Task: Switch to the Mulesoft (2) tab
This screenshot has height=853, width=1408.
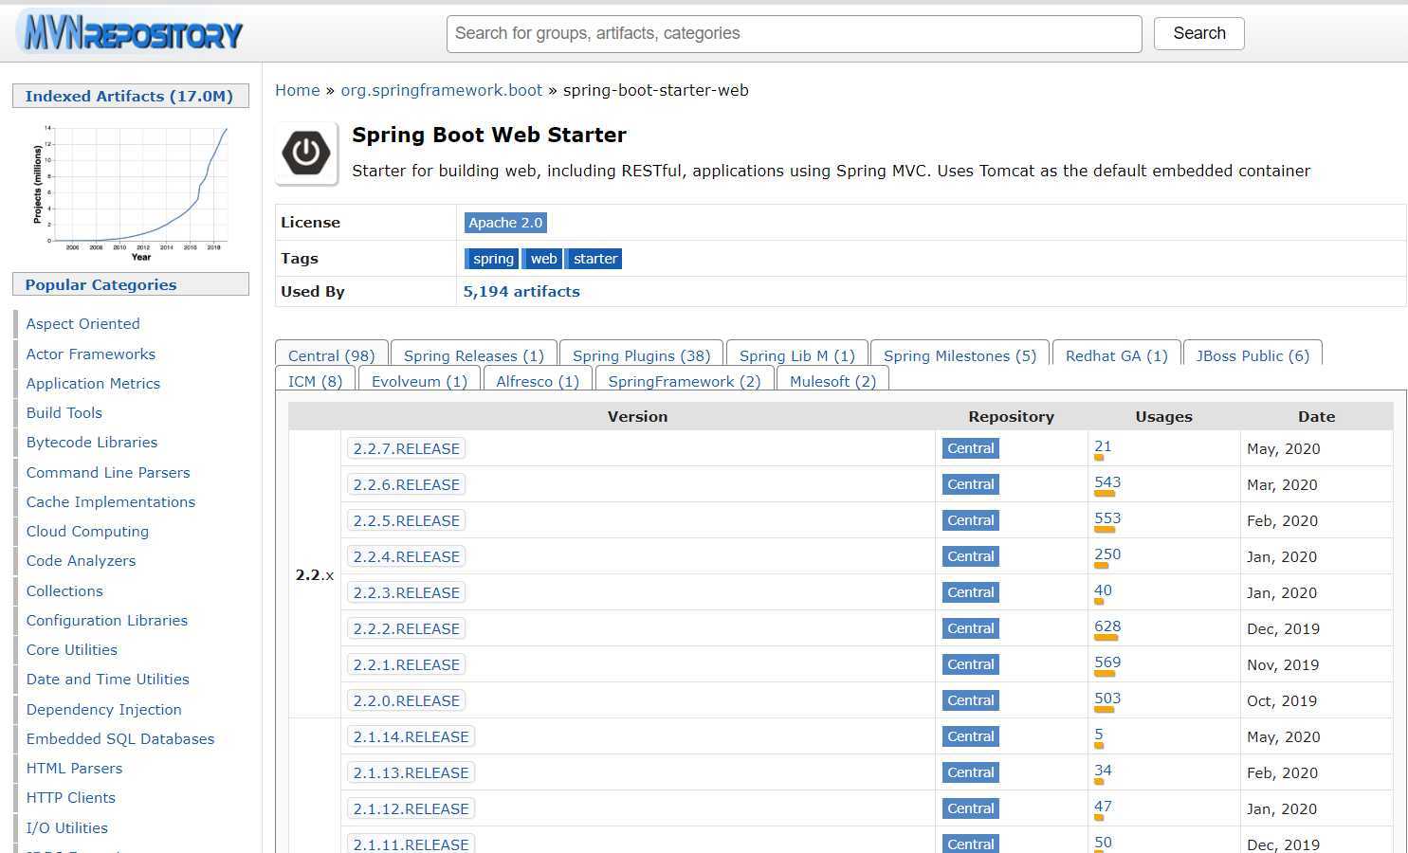Action: click(832, 380)
